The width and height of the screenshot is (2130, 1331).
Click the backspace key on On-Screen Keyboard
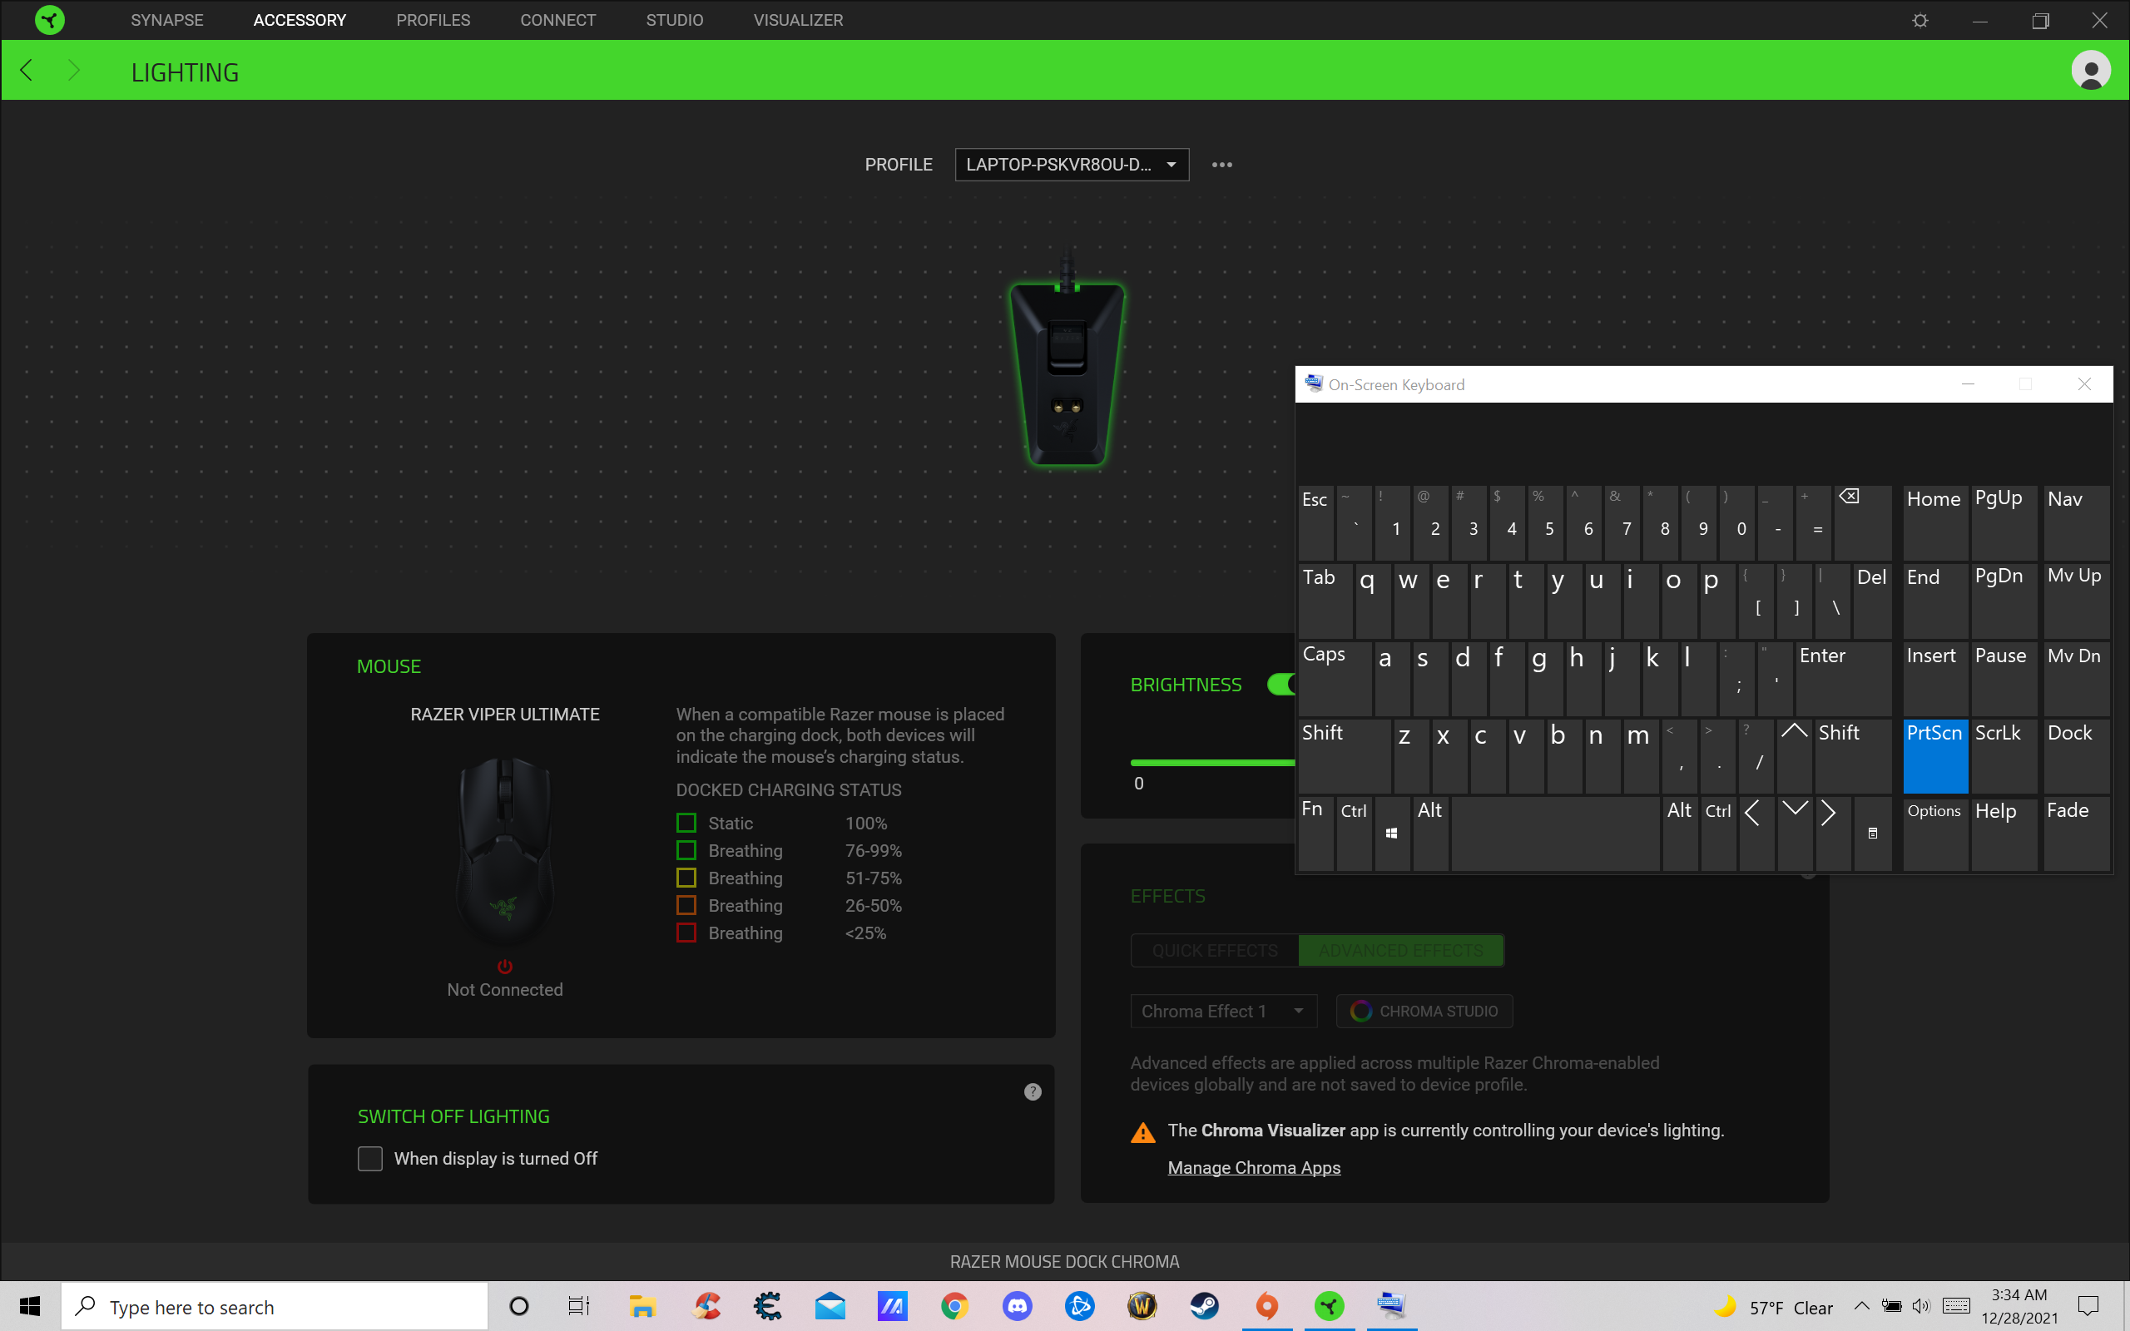(x=1862, y=523)
